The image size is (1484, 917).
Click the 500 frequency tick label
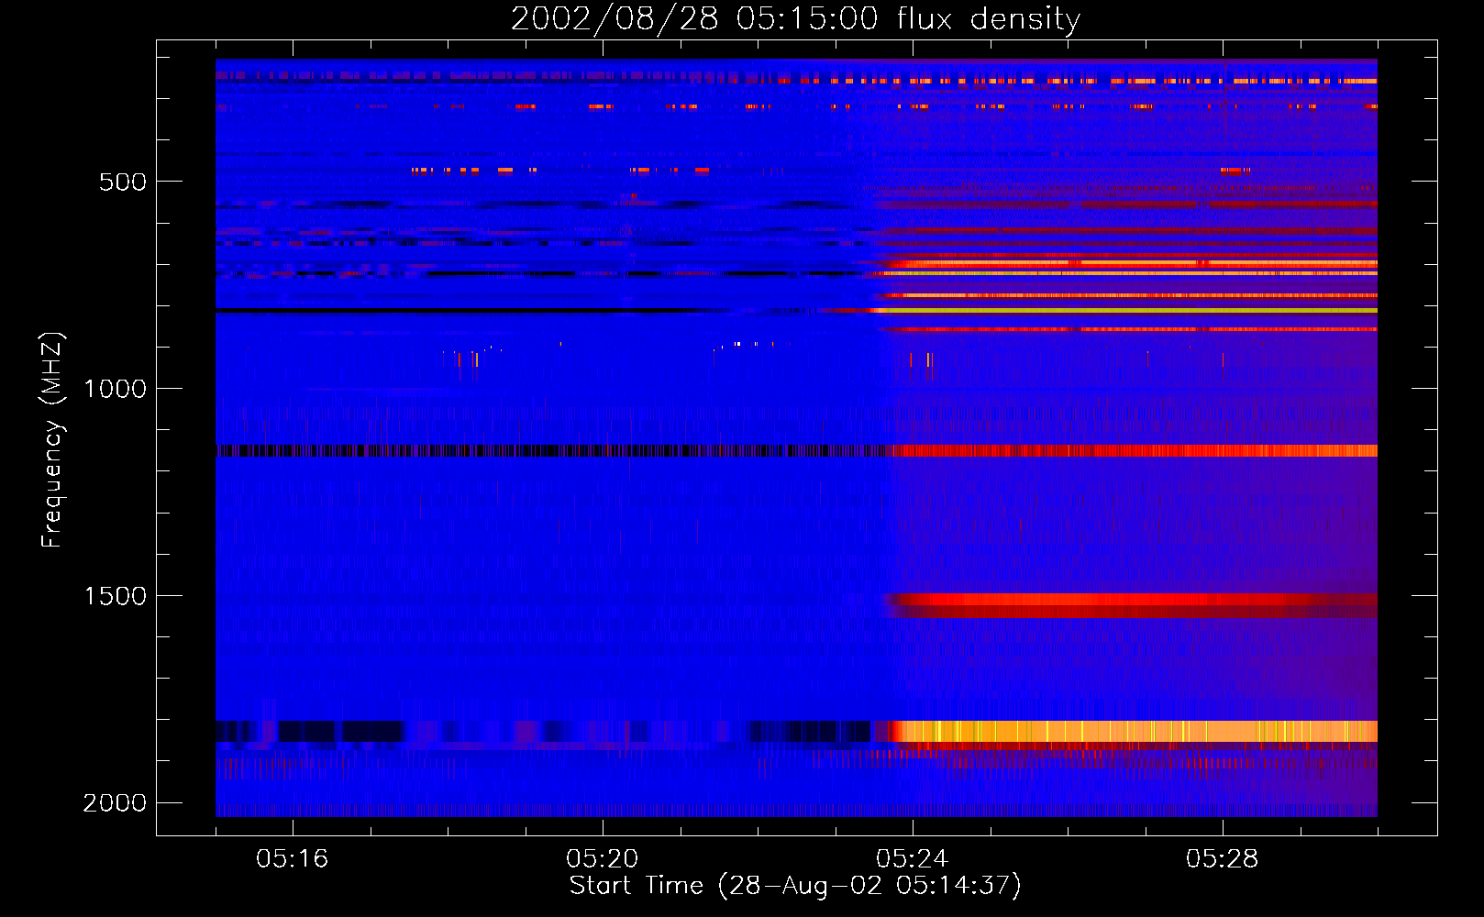(123, 182)
